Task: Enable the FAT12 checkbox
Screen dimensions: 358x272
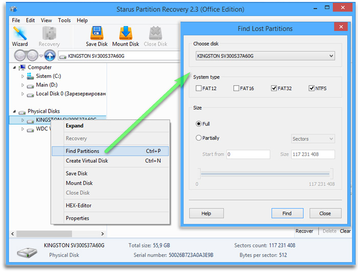Action: click(x=198, y=89)
